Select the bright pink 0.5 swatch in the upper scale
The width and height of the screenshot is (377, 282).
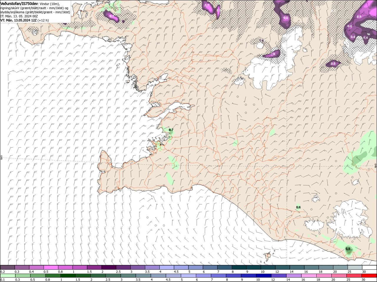pyautogui.click(x=51, y=267)
